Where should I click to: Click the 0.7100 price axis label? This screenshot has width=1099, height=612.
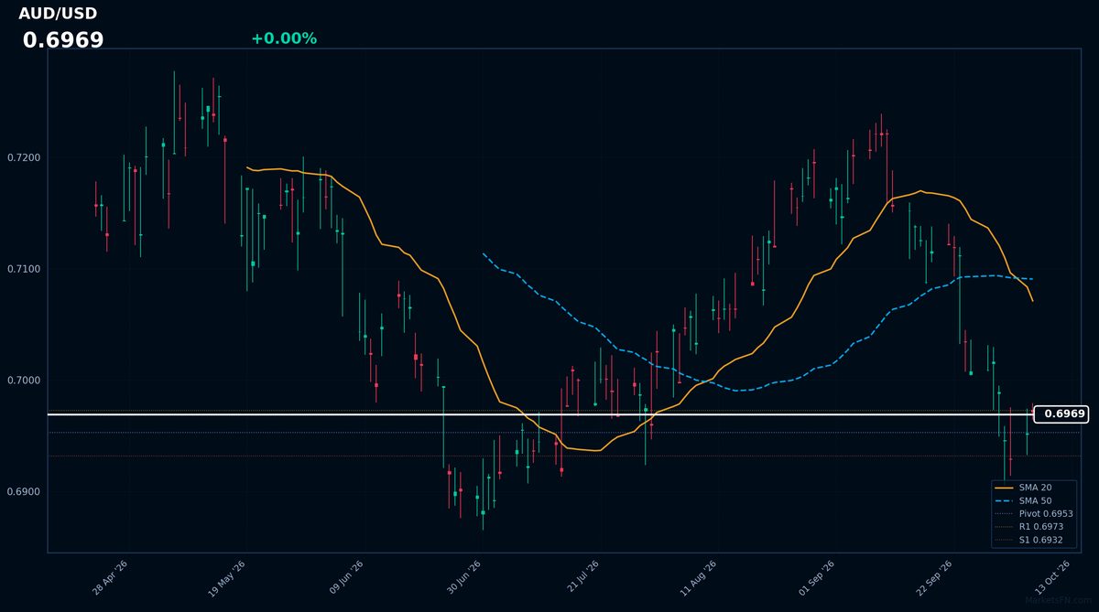pyautogui.click(x=24, y=269)
